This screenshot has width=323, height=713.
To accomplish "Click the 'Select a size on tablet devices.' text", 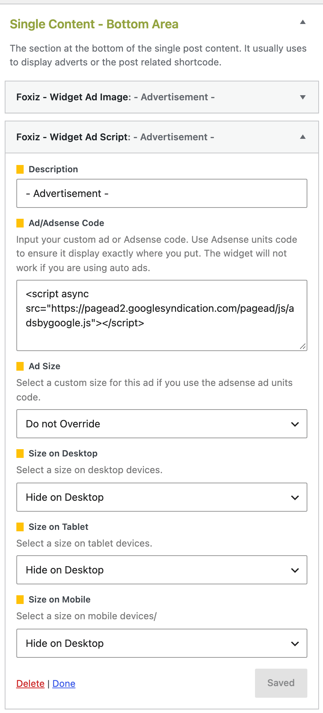I will click(84, 543).
